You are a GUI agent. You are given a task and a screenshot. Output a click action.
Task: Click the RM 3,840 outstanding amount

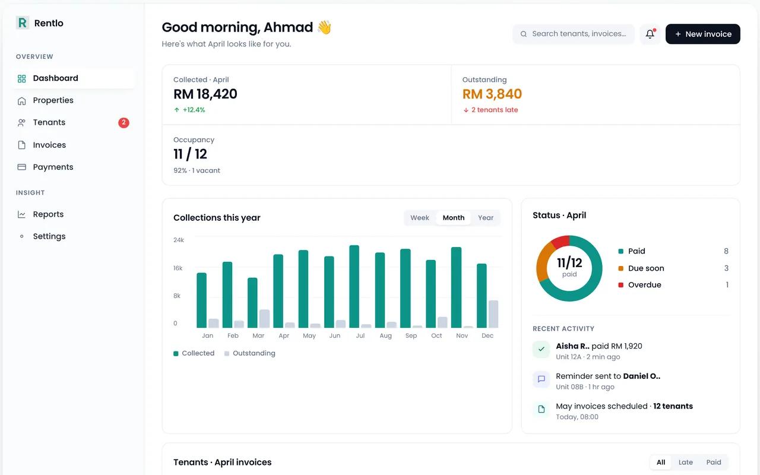point(492,94)
